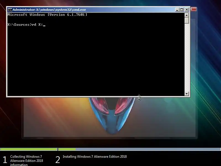Open the cmd.exe system menu icon
The image size is (221, 166).
pos(10,10)
